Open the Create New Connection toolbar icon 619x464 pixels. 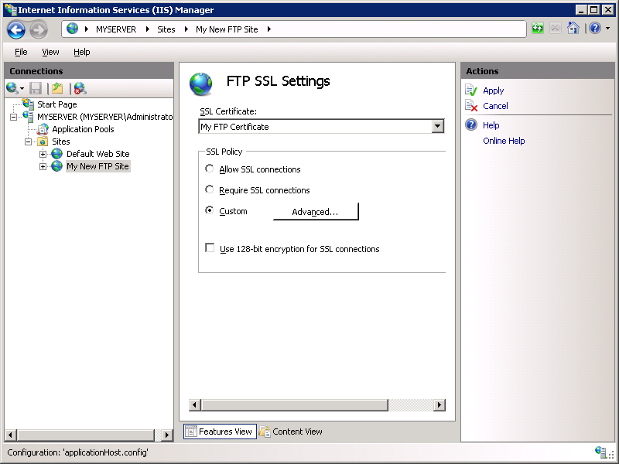tap(10, 87)
